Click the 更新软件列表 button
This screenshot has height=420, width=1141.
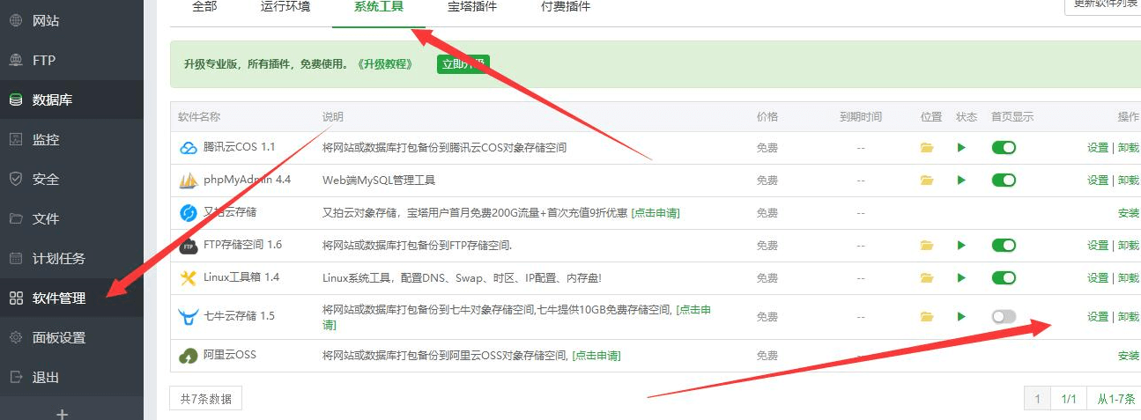pyautogui.click(x=1103, y=5)
